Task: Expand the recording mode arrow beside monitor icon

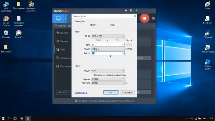Action: (66, 18)
